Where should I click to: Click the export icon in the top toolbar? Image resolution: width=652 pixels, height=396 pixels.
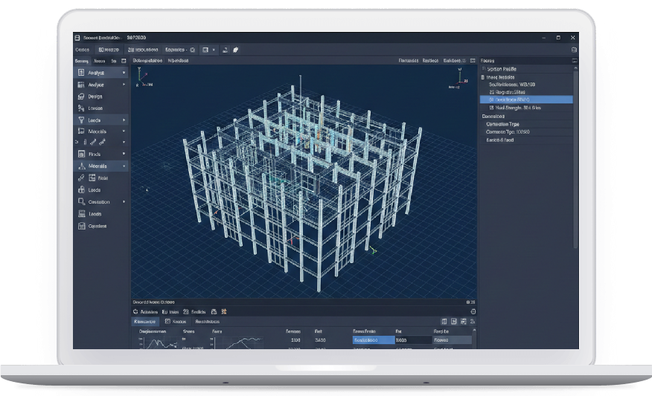pyautogui.click(x=225, y=50)
